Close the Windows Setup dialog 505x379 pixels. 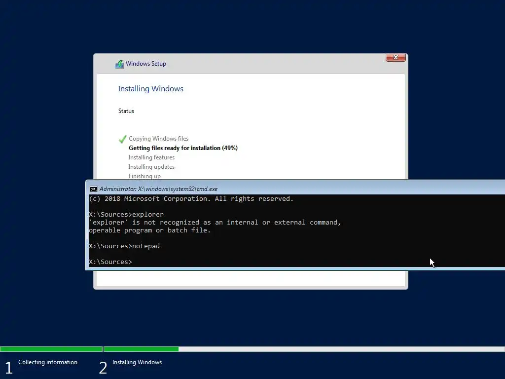396,57
